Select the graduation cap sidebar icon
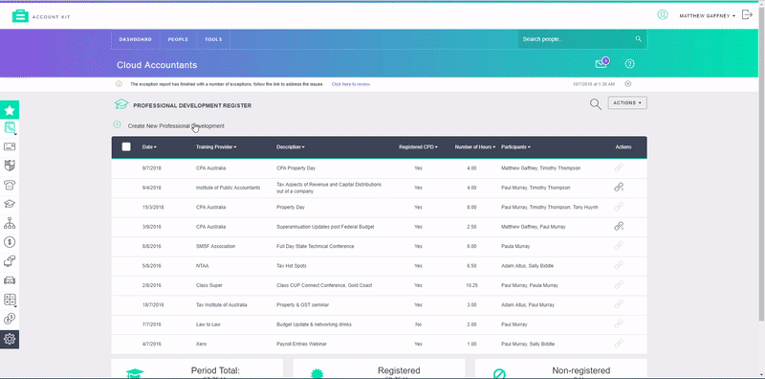The image size is (765, 379). click(10, 204)
